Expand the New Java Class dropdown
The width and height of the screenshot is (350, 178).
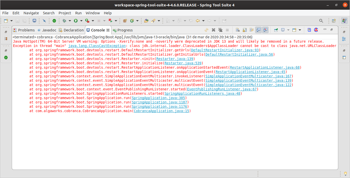pos(137,21)
